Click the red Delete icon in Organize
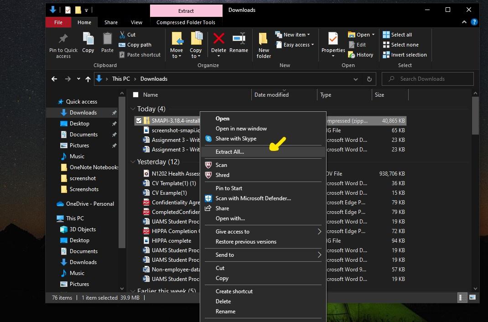488x322 pixels. pyautogui.click(x=218, y=40)
